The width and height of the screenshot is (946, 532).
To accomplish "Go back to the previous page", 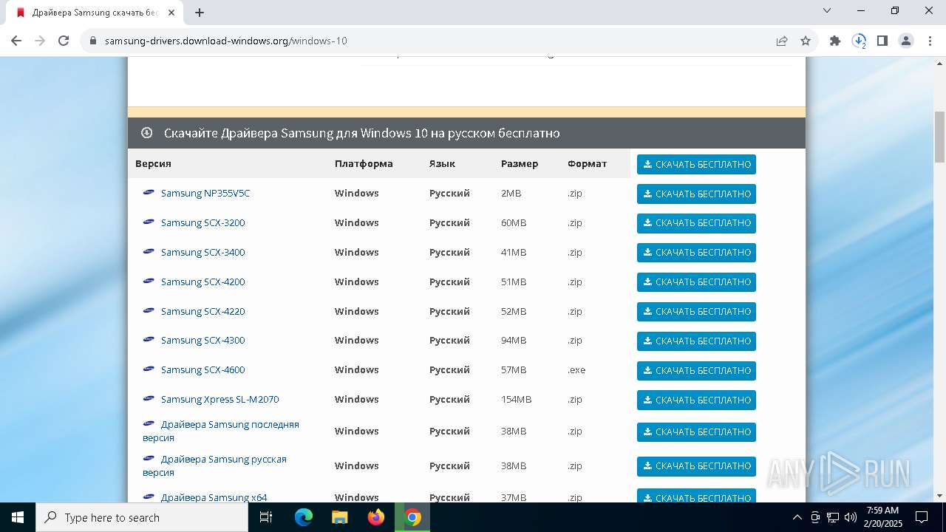I will point(16,41).
